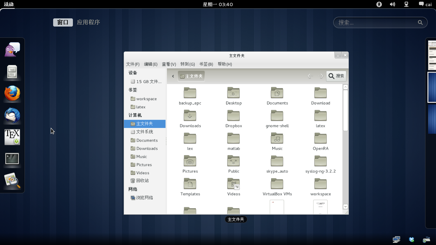Open the Pictures folder in file grid
The image size is (436, 245).
coord(190,165)
